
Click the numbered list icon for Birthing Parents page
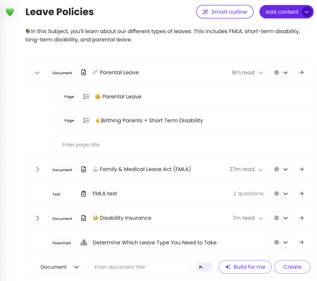[x=86, y=120]
